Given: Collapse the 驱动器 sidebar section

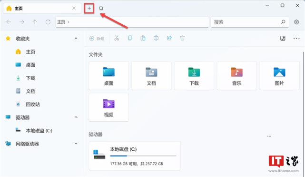Looking at the screenshot, I should 76,117.
